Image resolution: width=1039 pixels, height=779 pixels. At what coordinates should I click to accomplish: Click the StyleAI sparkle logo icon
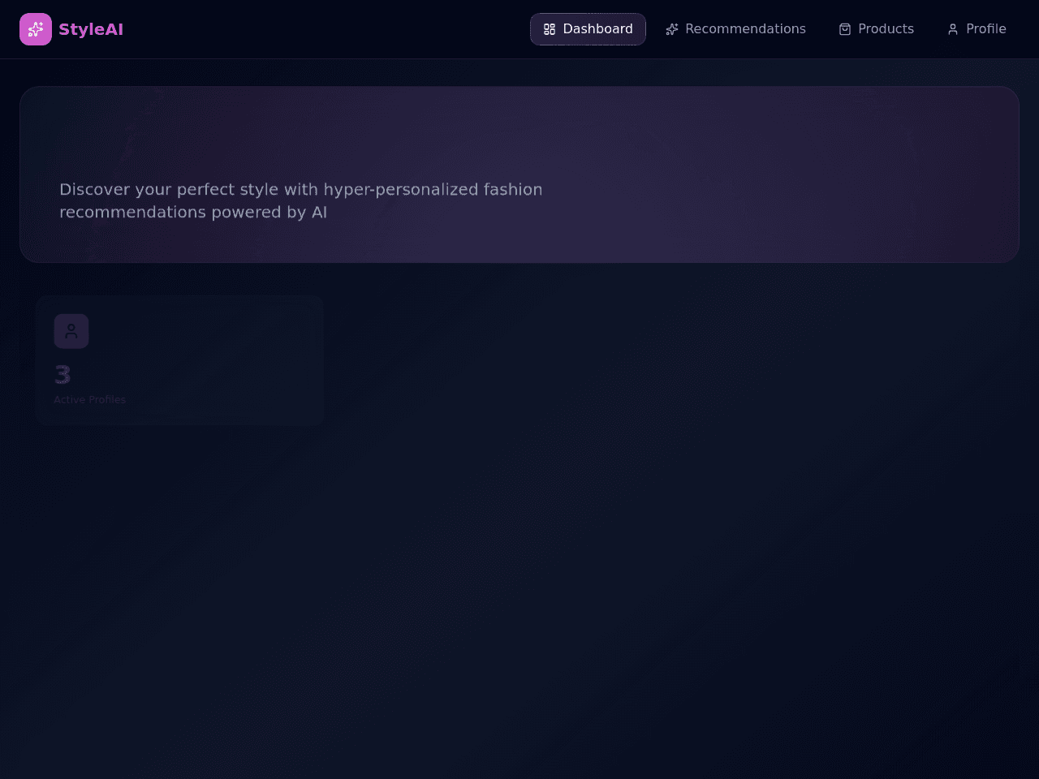click(x=36, y=29)
